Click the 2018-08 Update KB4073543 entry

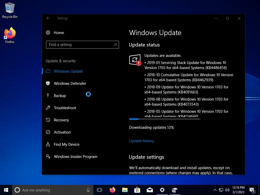186,102
